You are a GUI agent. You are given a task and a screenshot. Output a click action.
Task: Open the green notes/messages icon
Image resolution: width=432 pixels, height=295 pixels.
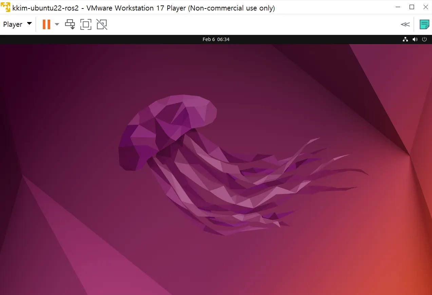point(424,24)
